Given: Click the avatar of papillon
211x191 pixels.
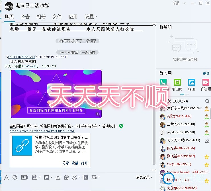Looking at the screenshot, I should point(163,132).
